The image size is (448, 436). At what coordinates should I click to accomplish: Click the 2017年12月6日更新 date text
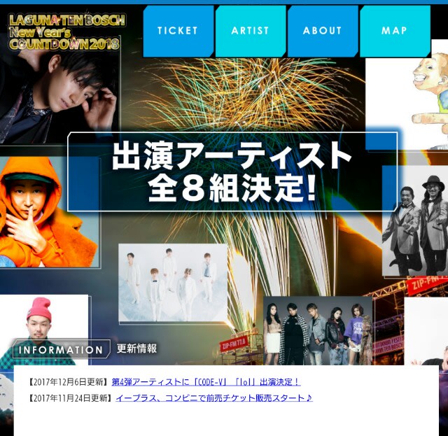69,382
